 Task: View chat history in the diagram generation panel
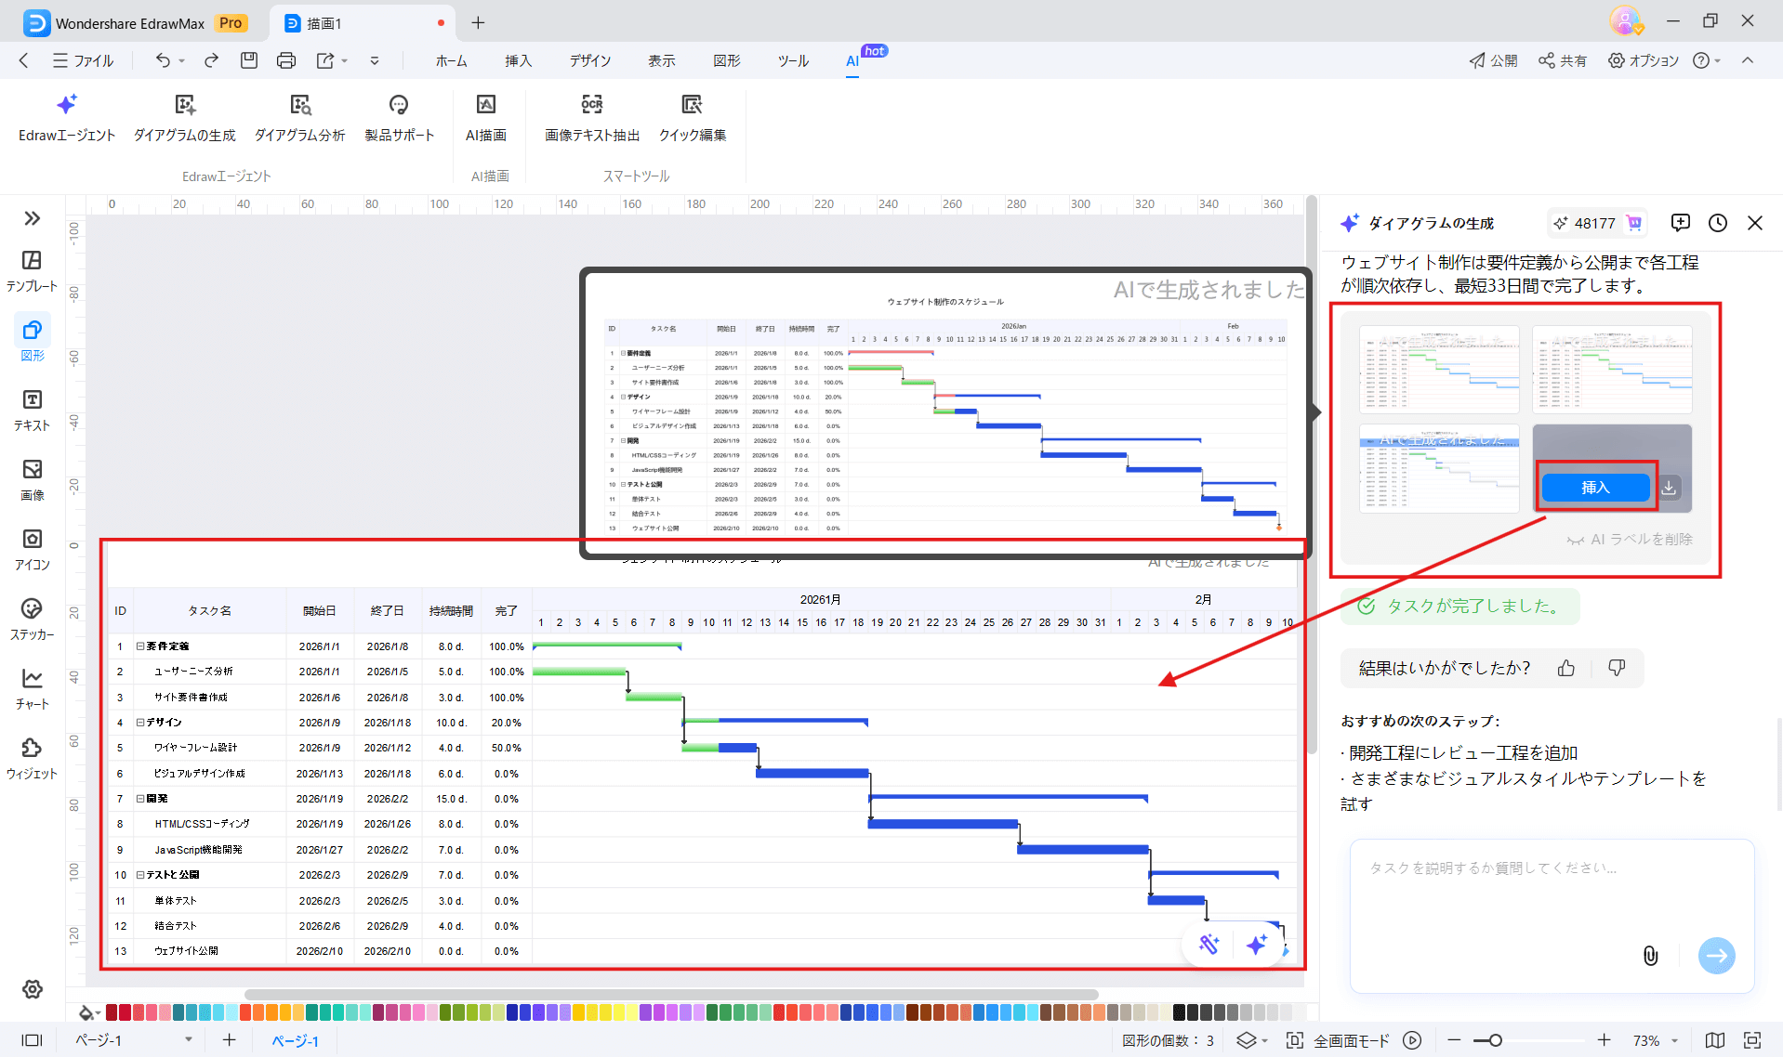click(1717, 223)
